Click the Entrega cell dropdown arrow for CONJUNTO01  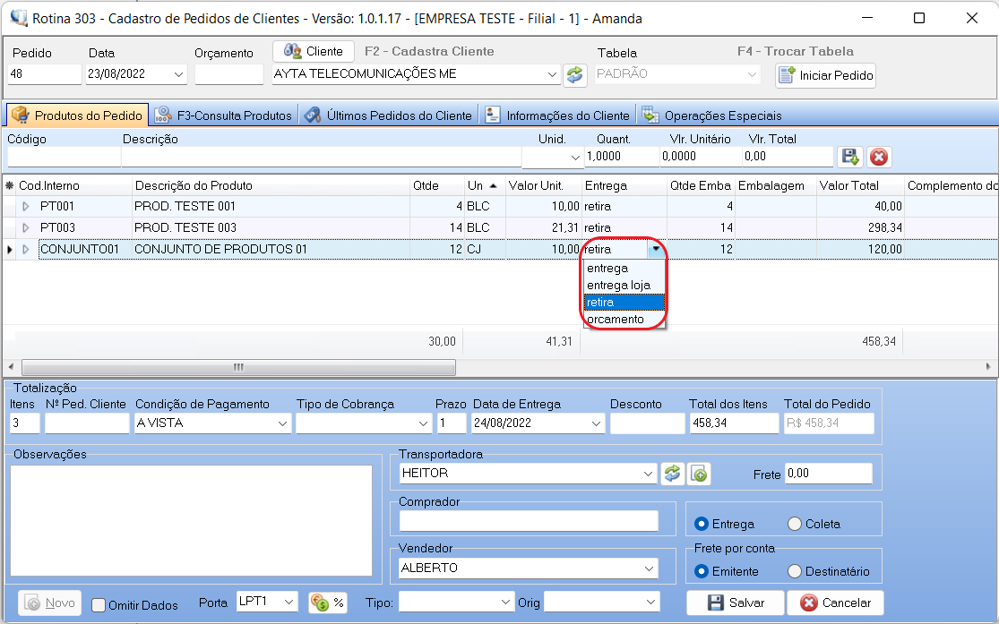click(656, 250)
